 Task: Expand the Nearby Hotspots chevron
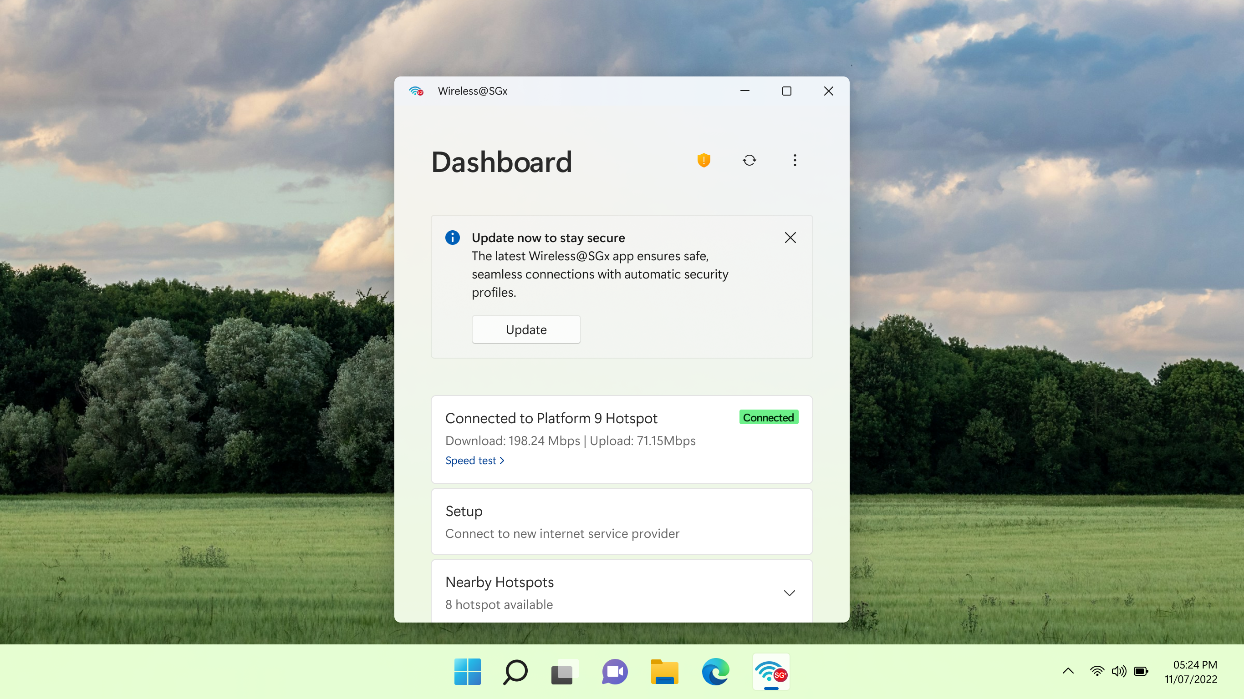coord(789,593)
